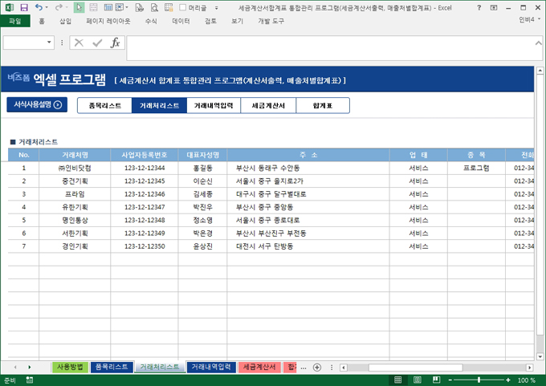Click the 거래내역입력 navigation button
The height and width of the screenshot is (386, 546).
point(214,105)
